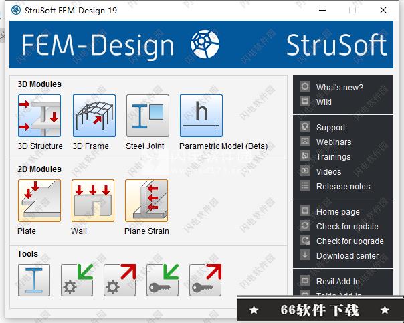Click the Revit Add-In icon

(x=305, y=280)
